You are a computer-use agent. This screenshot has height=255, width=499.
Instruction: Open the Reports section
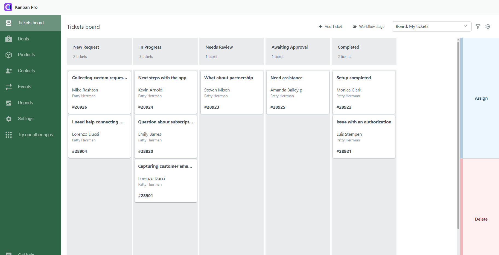tap(25, 103)
